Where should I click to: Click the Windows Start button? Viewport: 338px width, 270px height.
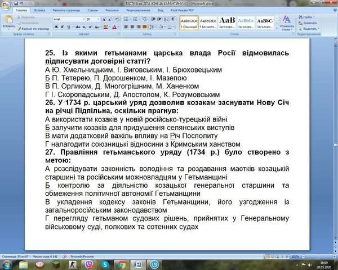coord(7,264)
